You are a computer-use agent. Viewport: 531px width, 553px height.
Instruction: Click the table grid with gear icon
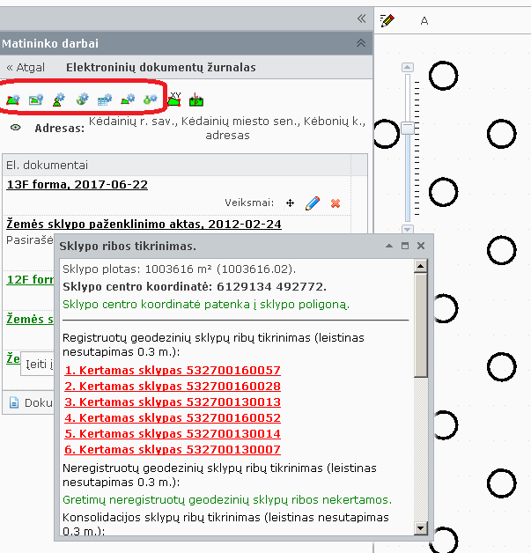(105, 100)
